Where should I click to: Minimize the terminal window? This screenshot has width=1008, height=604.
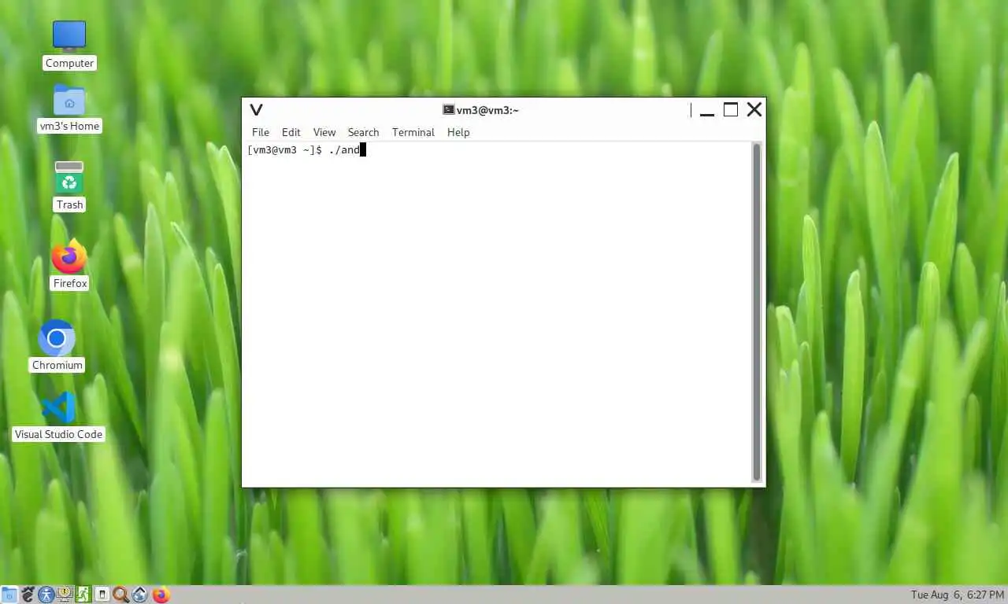(x=707, y=111)
